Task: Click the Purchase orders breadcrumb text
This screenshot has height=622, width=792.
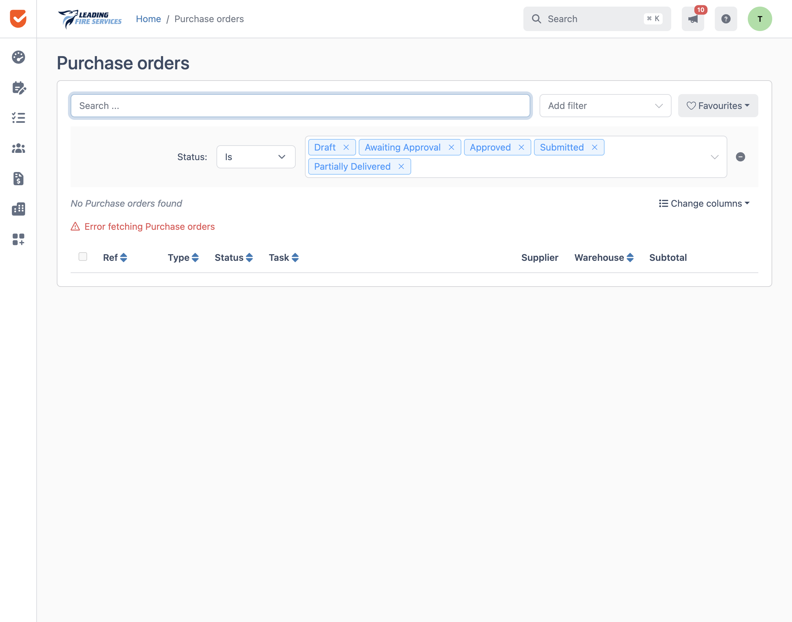Action: [x=209, y=19]
